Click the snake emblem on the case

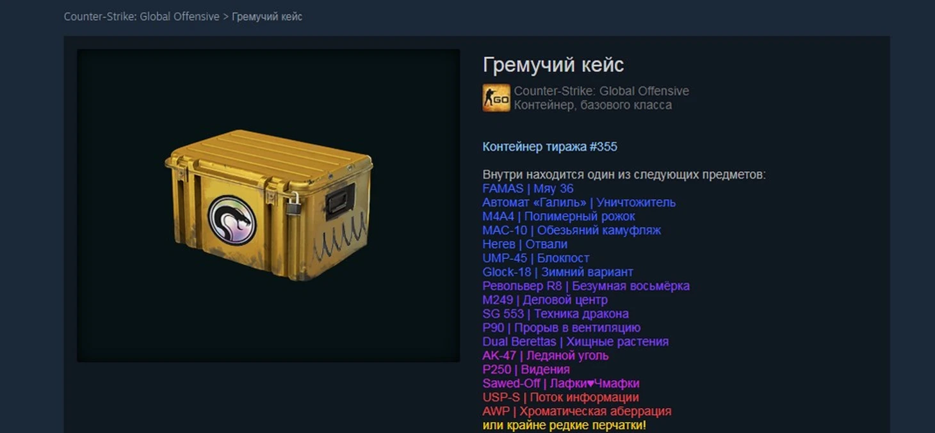click(232, 220)
